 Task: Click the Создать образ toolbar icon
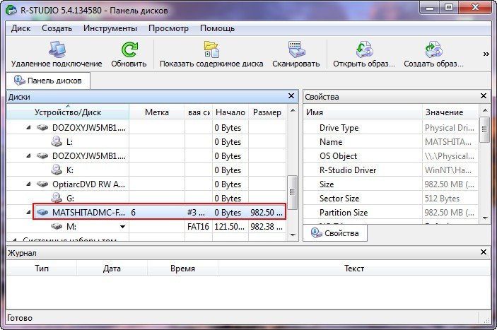(x=433, y=49)
